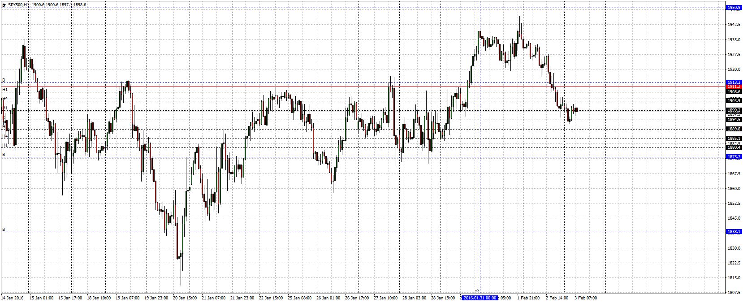Click the 1880.4 price level label

pyautogui.click(x=734, y=147)
